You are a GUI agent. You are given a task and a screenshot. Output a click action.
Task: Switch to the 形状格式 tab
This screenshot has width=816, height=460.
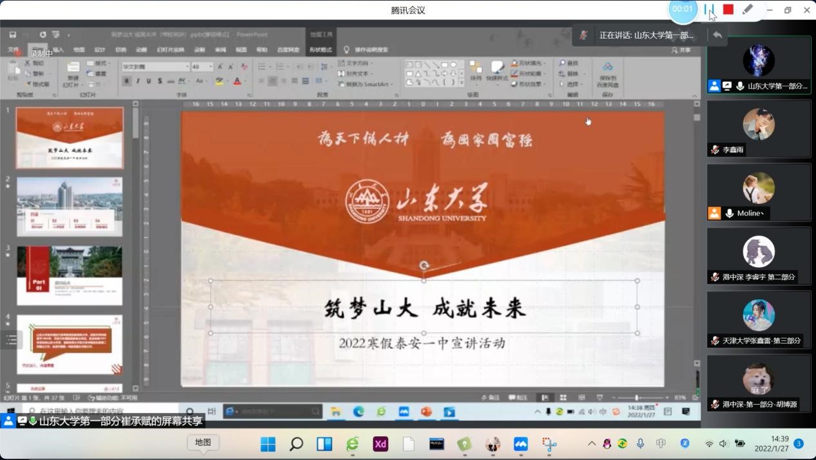(x=320, y=50)
